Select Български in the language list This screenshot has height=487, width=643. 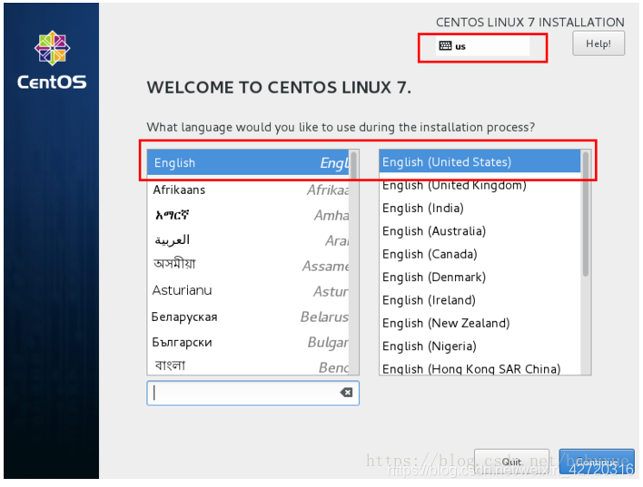click(249, 342)
